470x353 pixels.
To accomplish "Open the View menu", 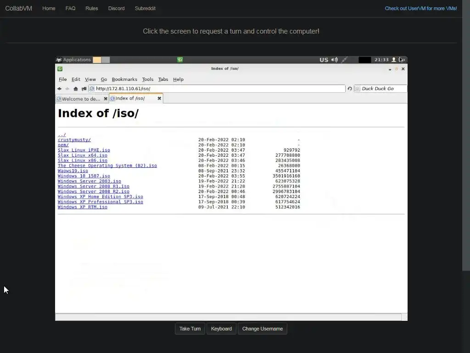I will pyautogui.click(x=90, y=79).
